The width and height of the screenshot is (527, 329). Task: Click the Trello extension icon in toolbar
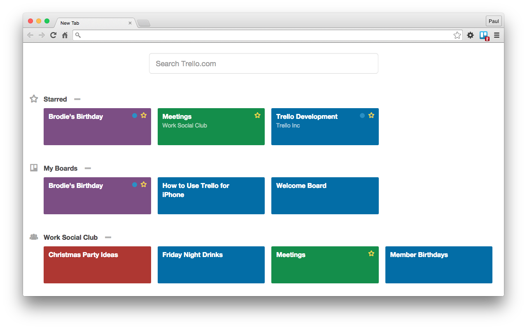tap(484, 35)
